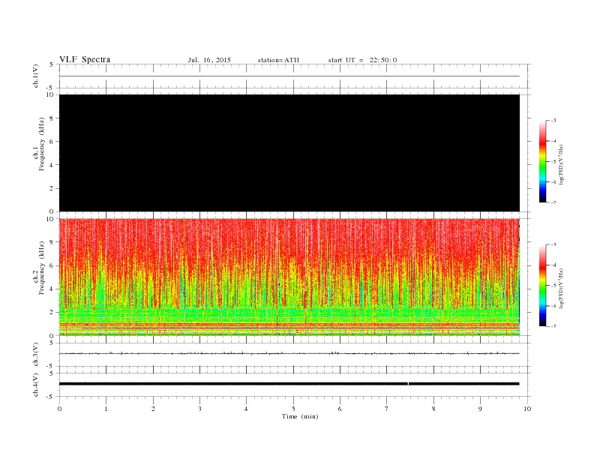Click the "station=ATH" header label
Screen dimensions: 594x459
(x=278, y=60)
